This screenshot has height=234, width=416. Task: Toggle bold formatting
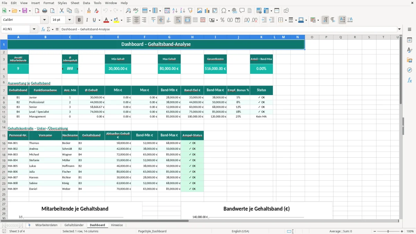(79, 20)
